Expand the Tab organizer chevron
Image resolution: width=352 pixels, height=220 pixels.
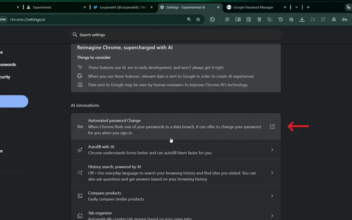pos(272,215)
